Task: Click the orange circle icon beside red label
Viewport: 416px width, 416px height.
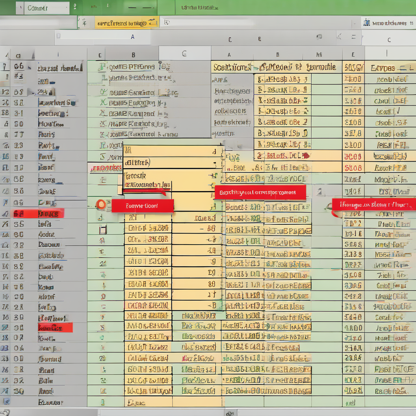Action: click(100, 205)
